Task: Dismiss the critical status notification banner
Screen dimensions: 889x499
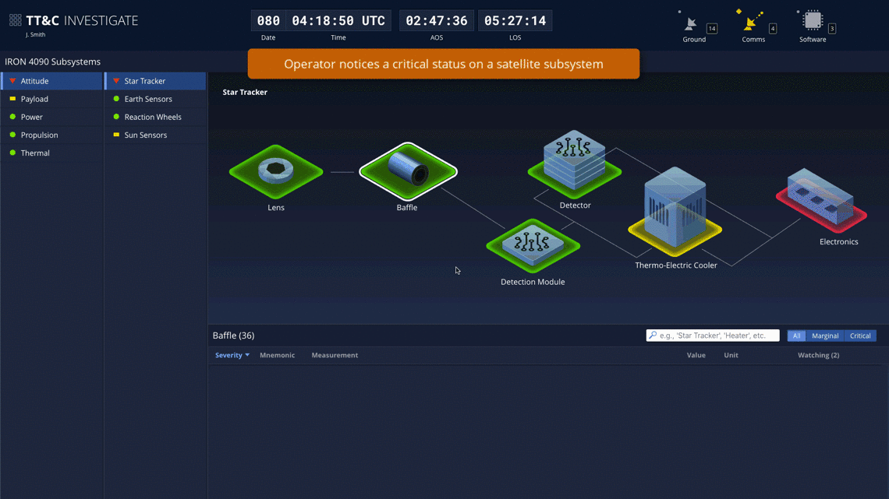Action: click(443, 64)
